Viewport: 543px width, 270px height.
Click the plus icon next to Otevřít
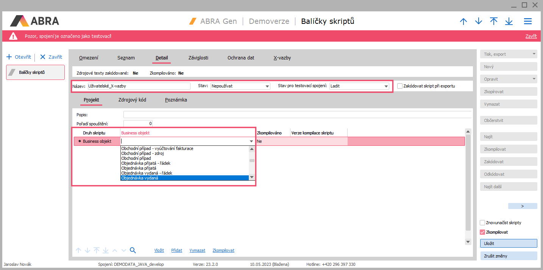tap(9, 57)
